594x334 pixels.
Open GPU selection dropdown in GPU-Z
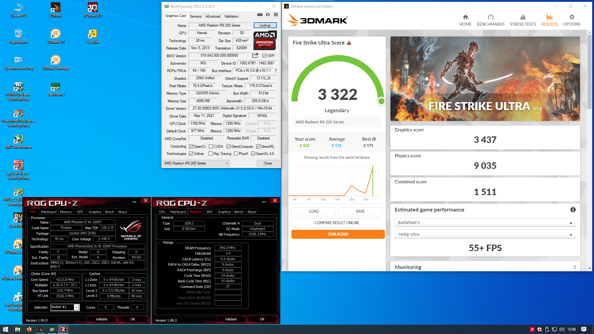(x=196, y=163)
